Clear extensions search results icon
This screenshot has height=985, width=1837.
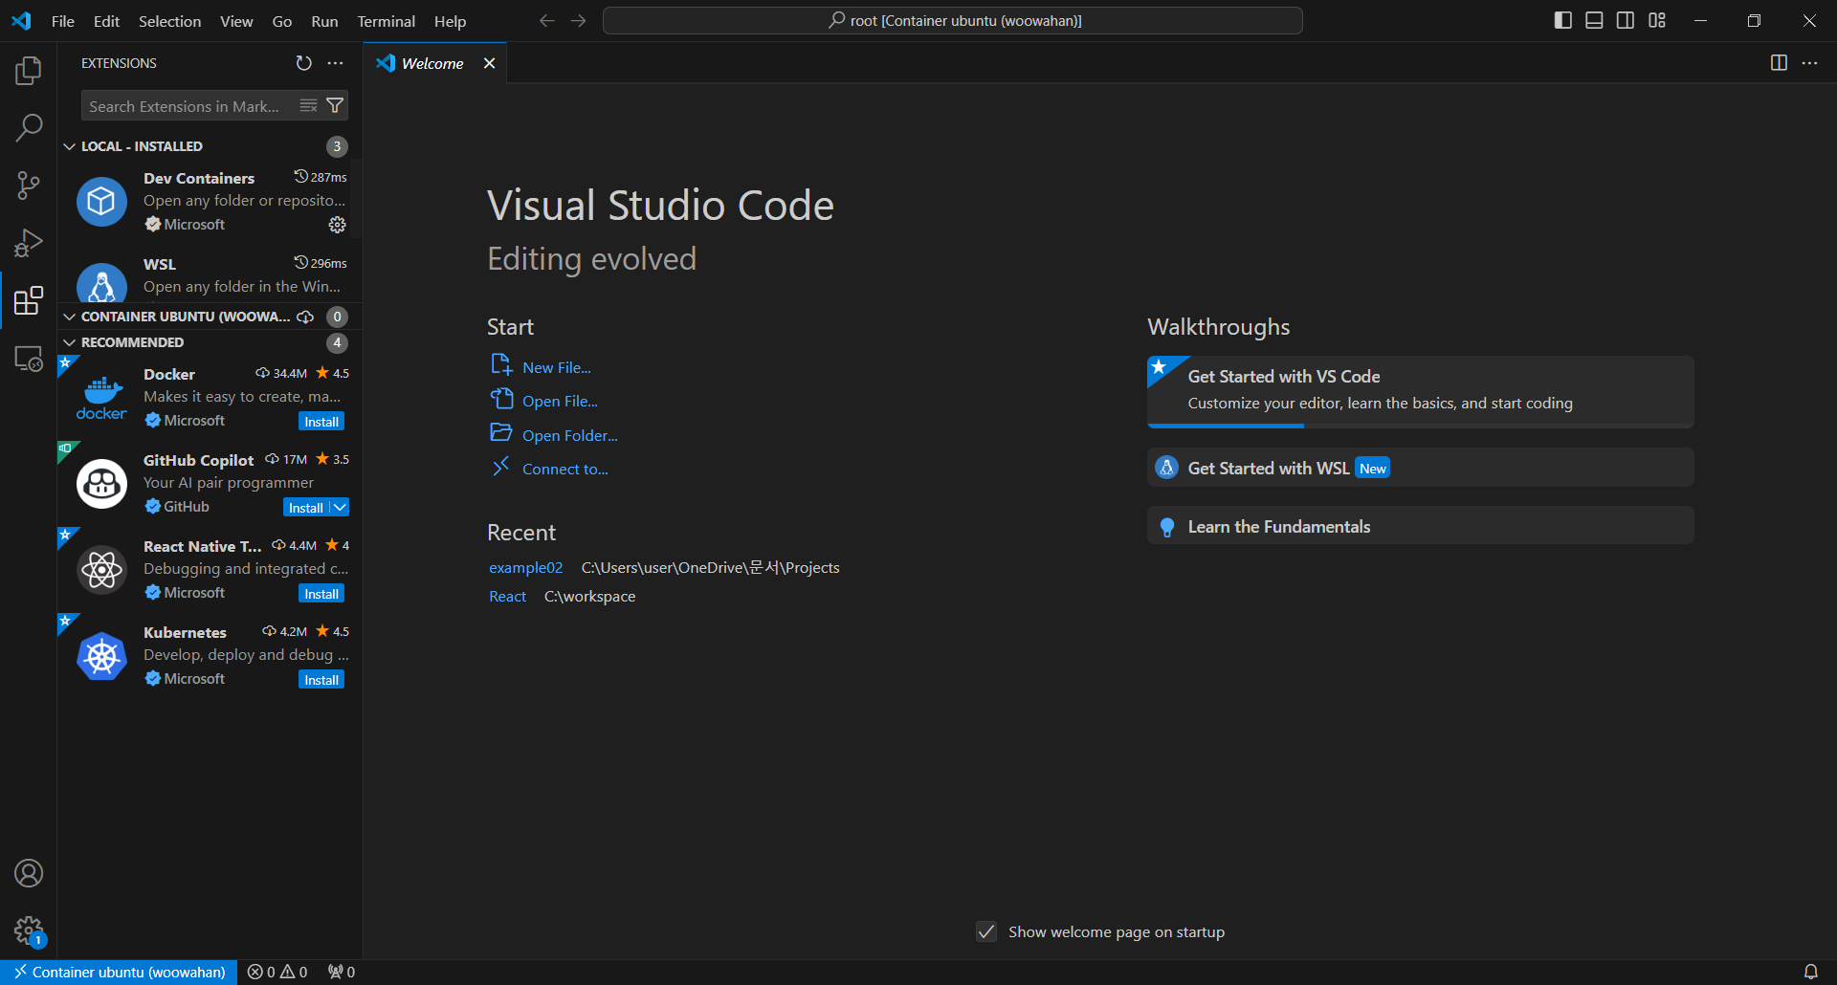[308, 105]
